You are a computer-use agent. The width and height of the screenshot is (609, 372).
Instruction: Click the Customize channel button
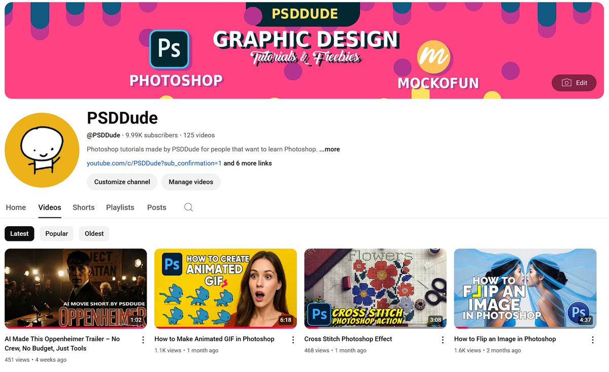click(x=122, y=182)
